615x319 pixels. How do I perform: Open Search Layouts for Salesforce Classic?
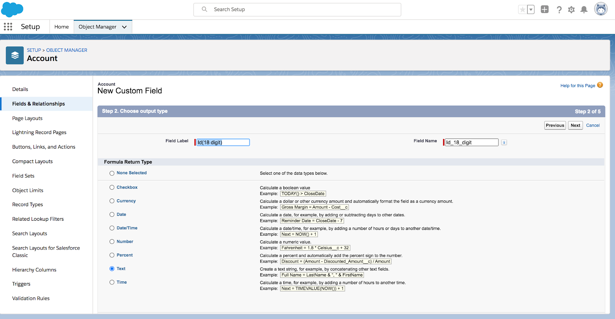coord(46,251)
